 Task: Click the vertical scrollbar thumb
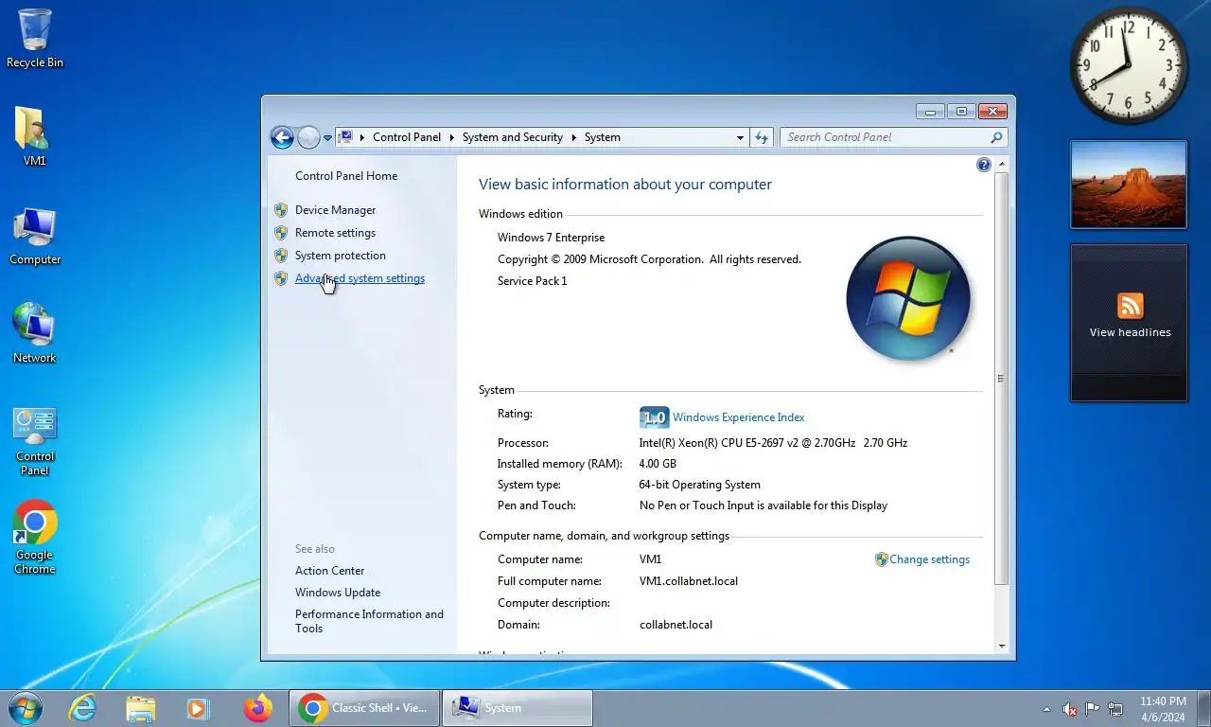[1002, 379]
